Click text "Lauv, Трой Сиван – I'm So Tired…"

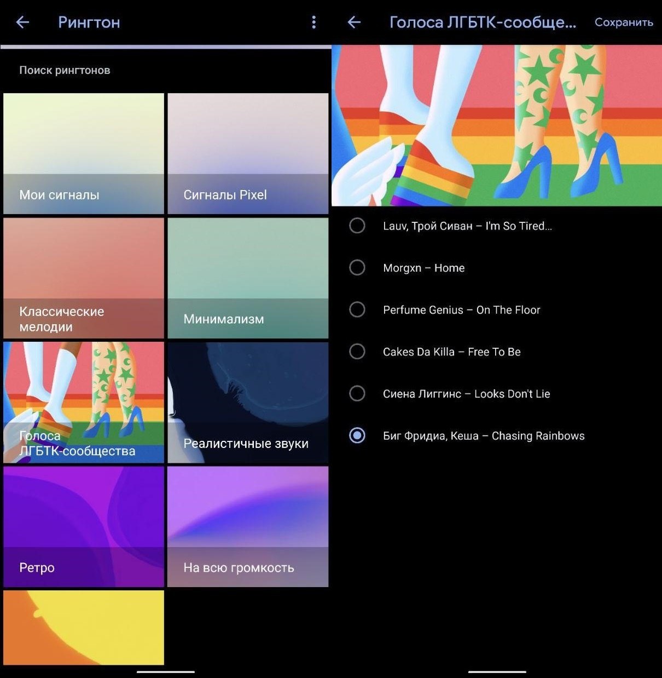pos(467,226)
